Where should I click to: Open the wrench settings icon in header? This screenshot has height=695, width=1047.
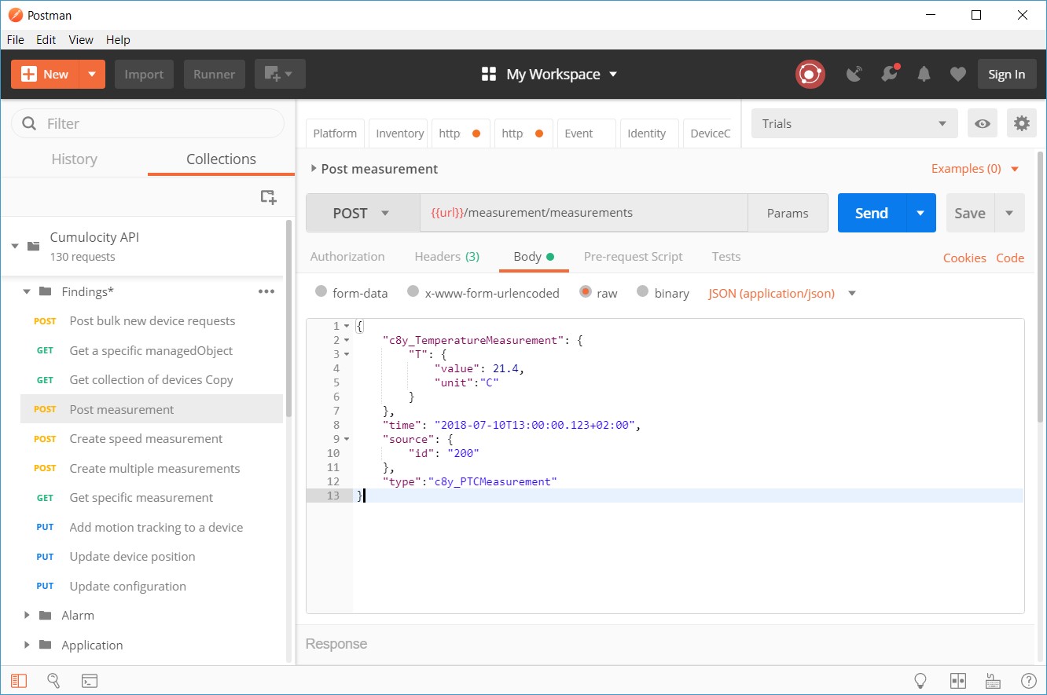click(889, 75)
